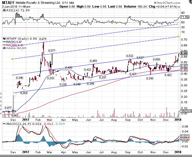Click the 0.429 September low label
Screen dimensions: 192x157
coord(133,74)
